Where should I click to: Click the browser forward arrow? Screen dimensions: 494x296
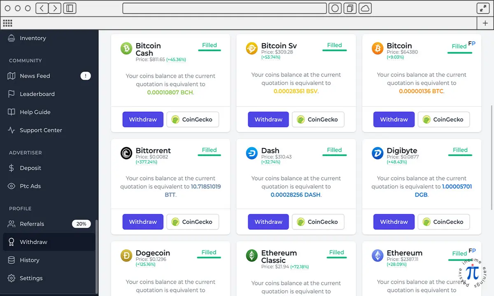point(55,8)
